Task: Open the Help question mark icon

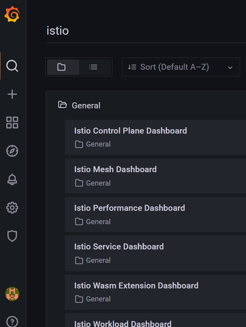Action: point(12,321)
